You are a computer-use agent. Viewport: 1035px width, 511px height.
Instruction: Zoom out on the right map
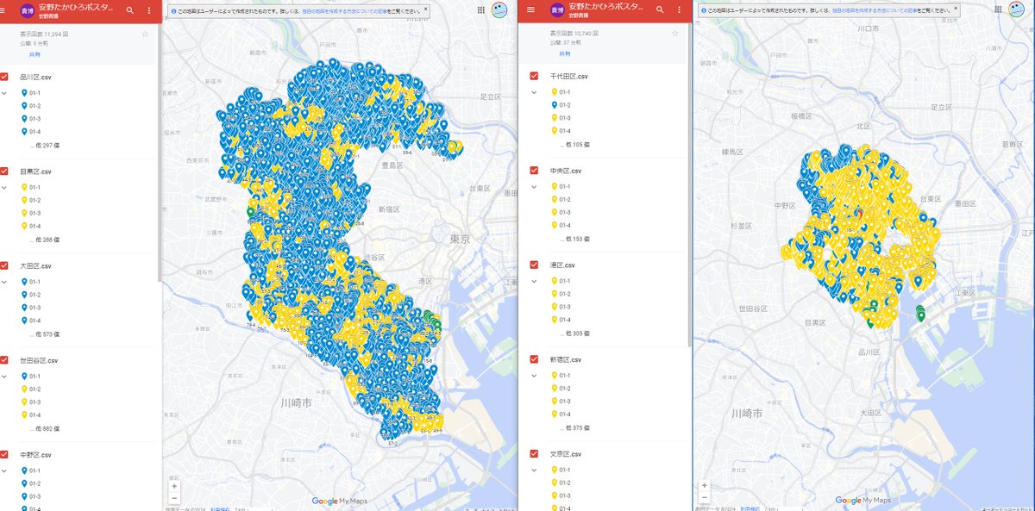[x=705, y=496]
